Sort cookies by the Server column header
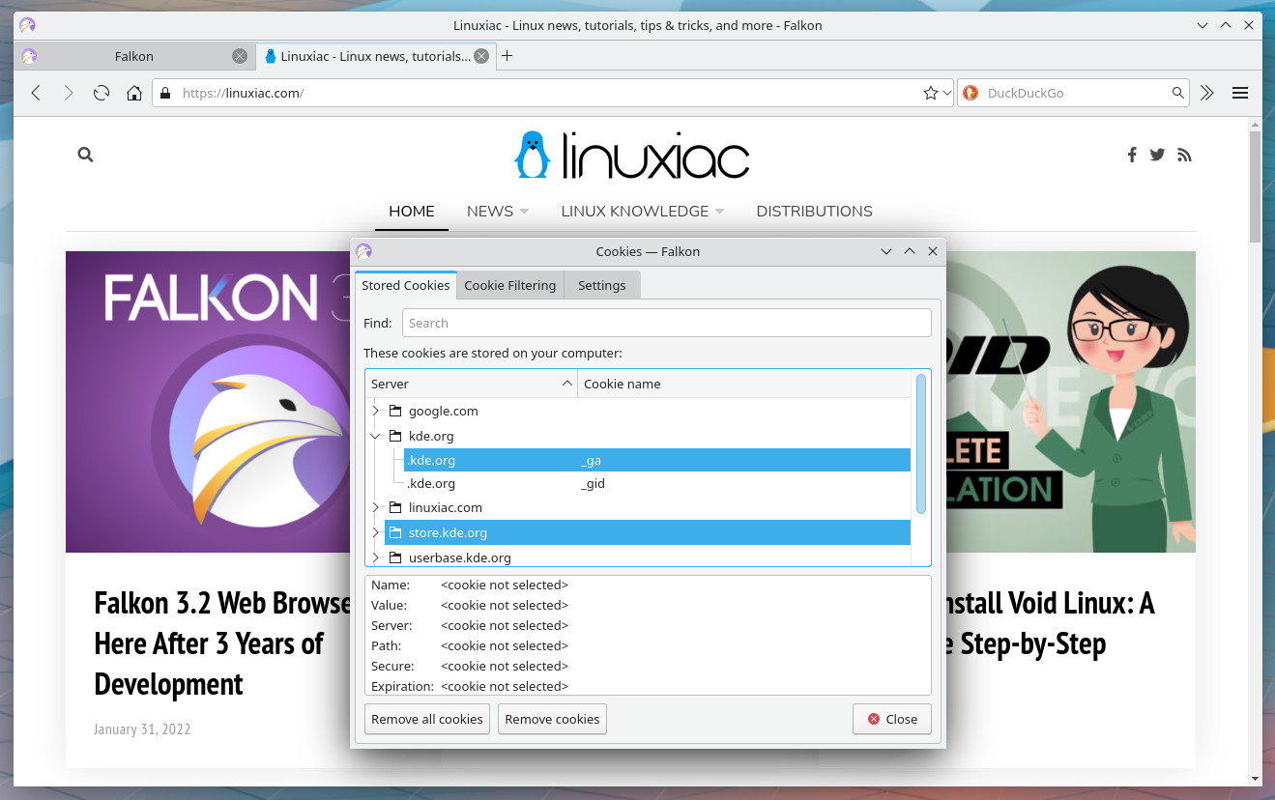Viewport: 1275px width, 800px height. (x=471, y=384)
